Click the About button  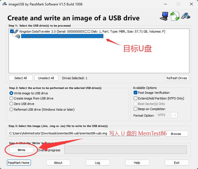(x=58, y=163)
